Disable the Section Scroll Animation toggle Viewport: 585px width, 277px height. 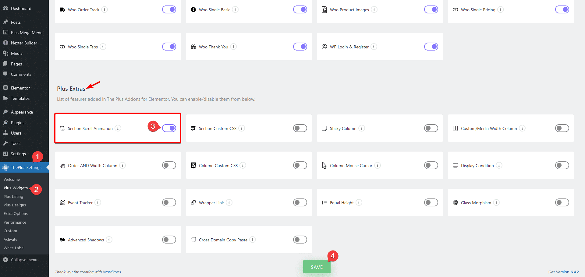(169, 128)
